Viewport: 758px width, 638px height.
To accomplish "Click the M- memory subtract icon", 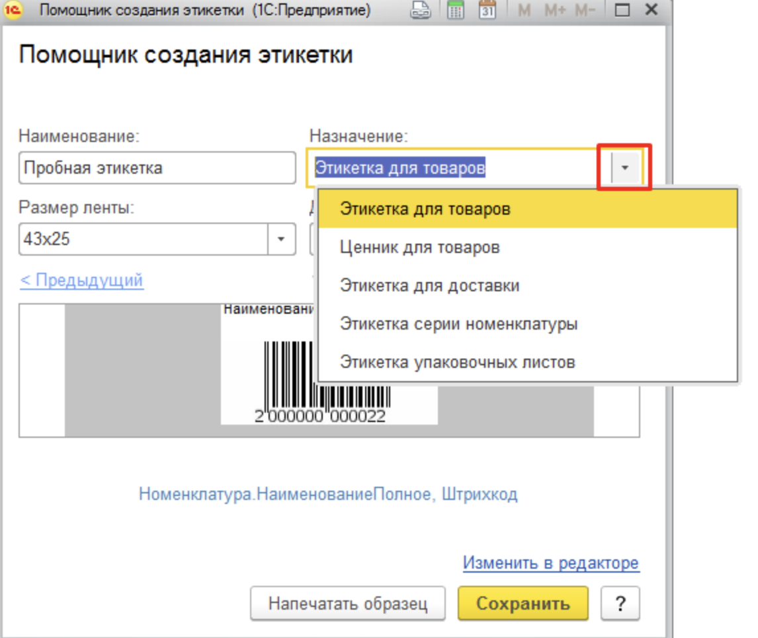I will [x=585, y=10].
